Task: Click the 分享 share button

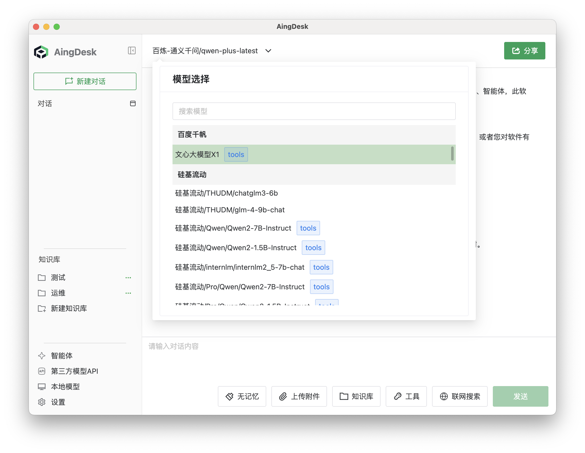Action: point(524,51)
